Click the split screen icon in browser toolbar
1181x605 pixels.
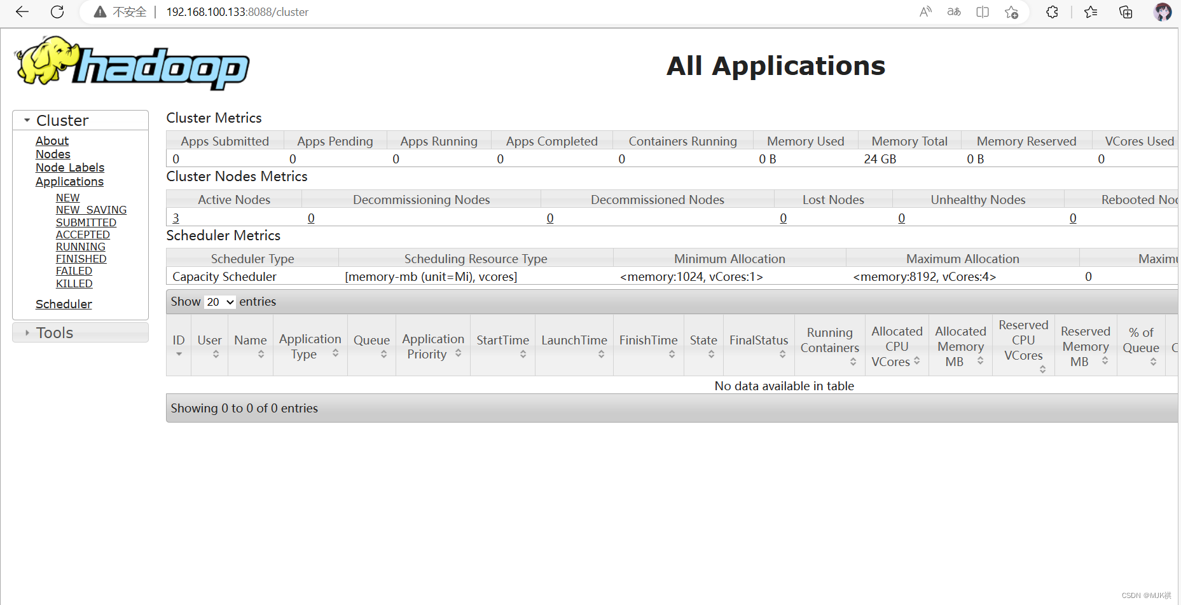click(x=982, y=11)
